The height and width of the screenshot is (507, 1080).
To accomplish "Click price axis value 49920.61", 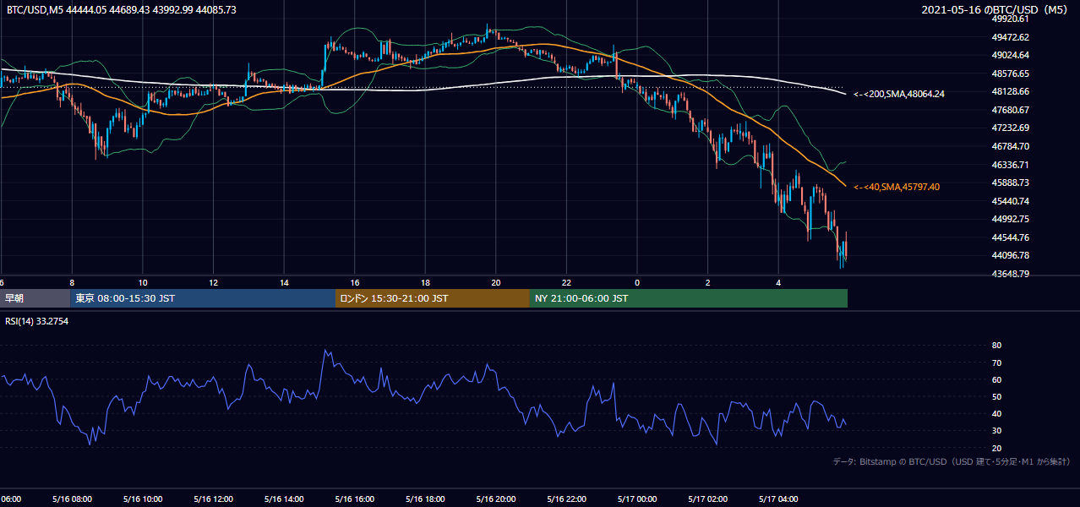I will [1011, 19].
